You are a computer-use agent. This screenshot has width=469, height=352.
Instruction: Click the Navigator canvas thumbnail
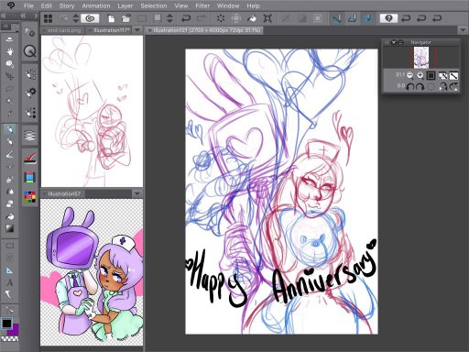click(421, 58)
